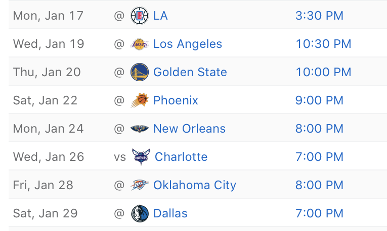387x231 pixels.
Task: Open the Dallas team link
Action: 170,213
